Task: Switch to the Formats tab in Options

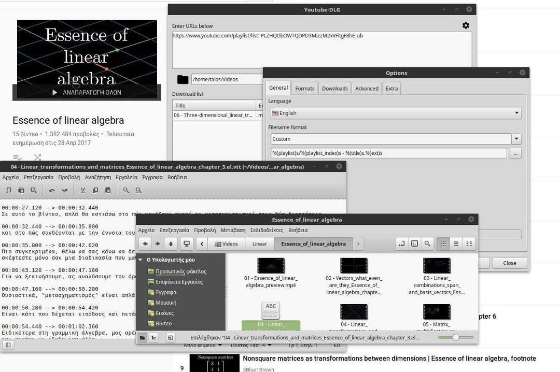Action: coord(304,89)
